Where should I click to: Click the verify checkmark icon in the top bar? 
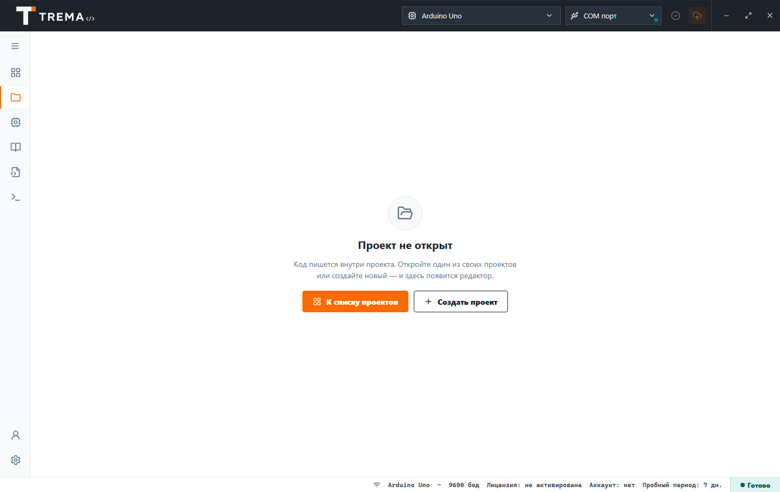[676, 16]
